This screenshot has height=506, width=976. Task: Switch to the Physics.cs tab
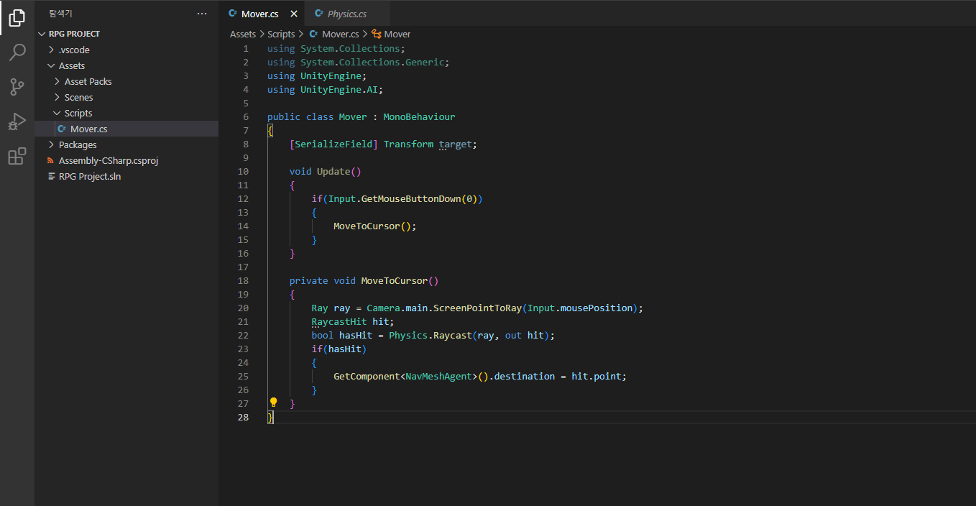346,14
